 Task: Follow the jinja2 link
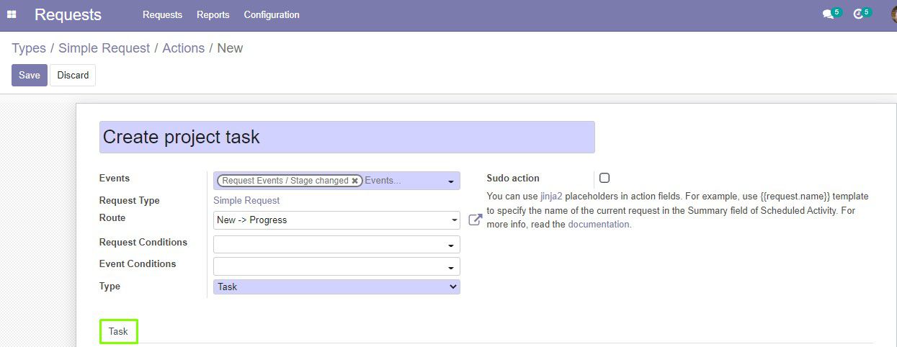[551, 196]
